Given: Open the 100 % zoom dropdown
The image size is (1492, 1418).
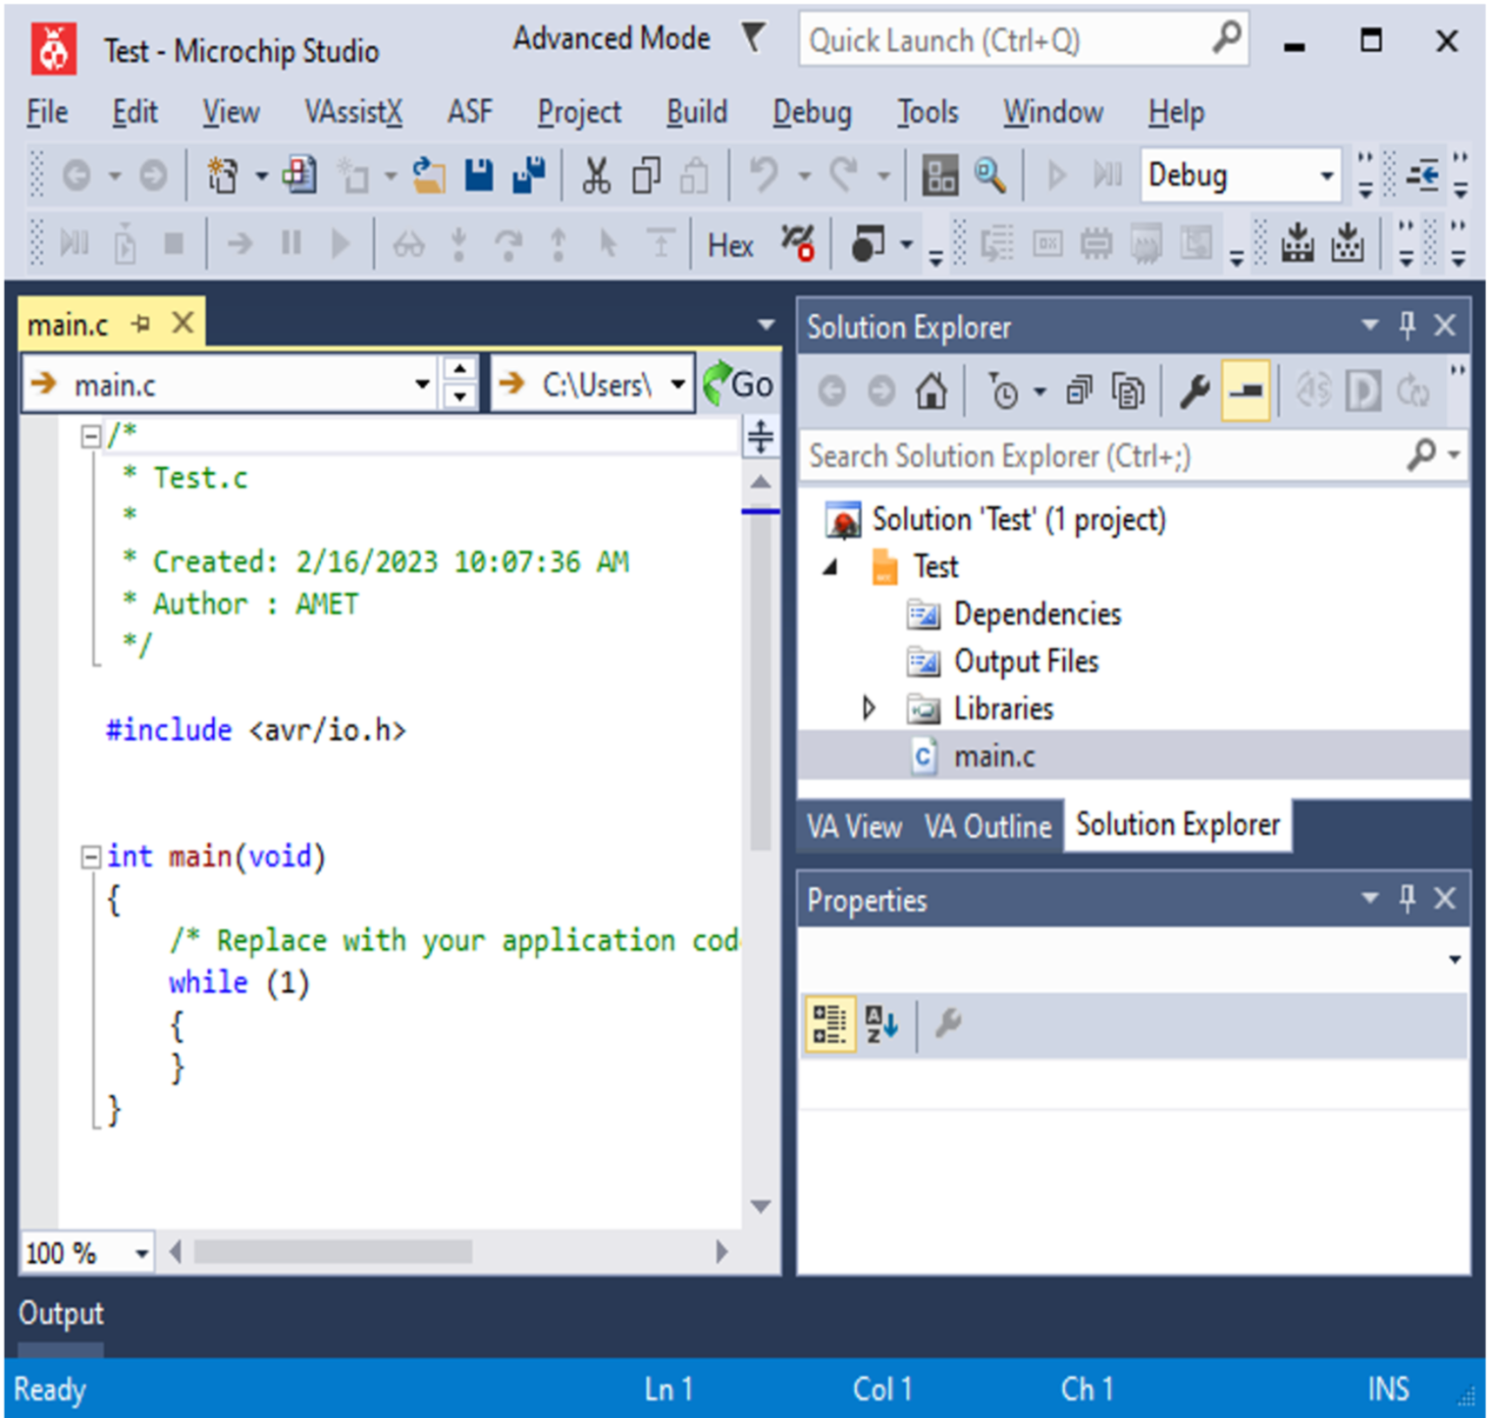Looking at the screenshot, I should click(x=142, y=1253).
